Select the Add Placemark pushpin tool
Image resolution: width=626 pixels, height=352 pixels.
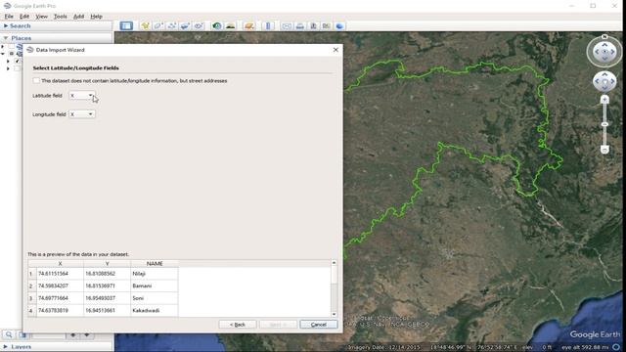[x=146, y=26]
